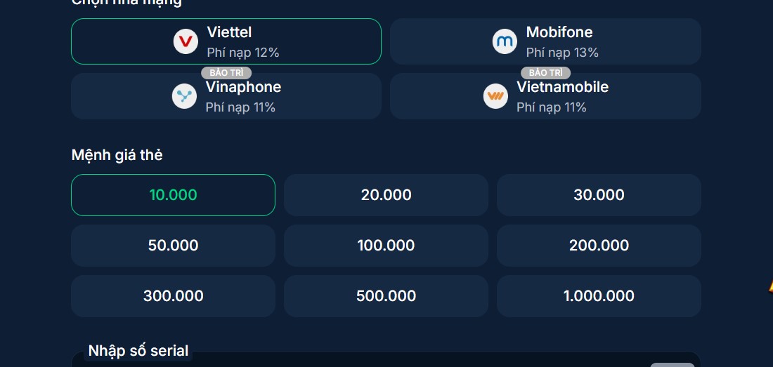The image size is (773, 367).
Task: Click the Vinaphone logo icon
Action: click(x=184, y=96)
